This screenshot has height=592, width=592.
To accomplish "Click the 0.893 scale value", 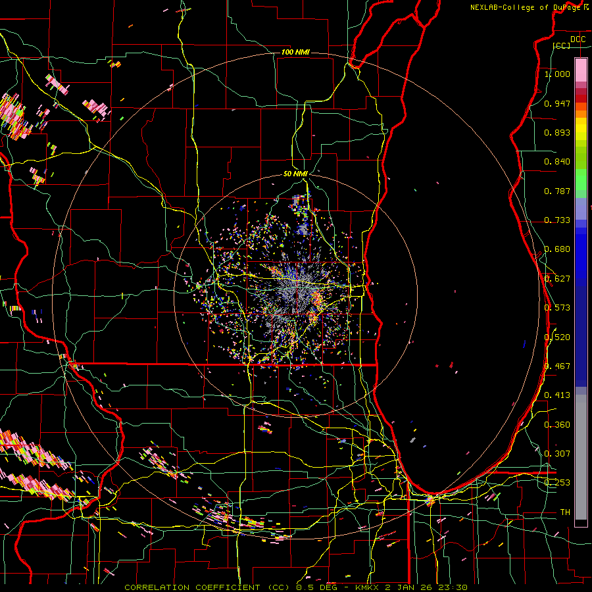I will coord(557,132).
